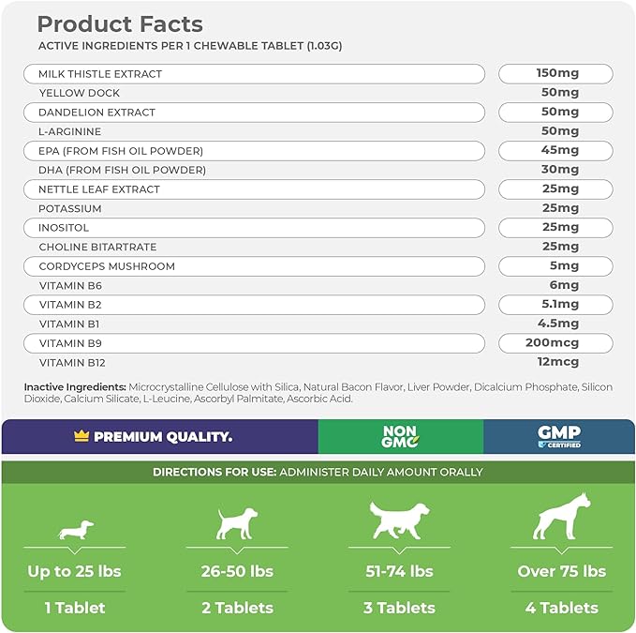Select the Dandelion Extract ingredient row
The width and height of the screenshot is (636, 633).
(254, 113)
